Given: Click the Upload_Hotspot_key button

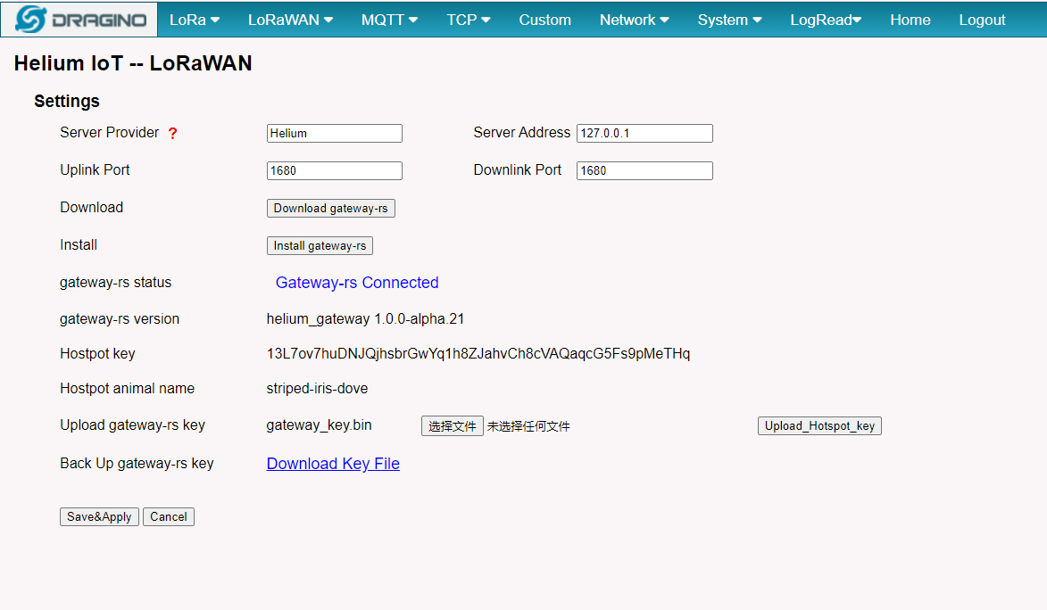Looking at the screenshot, I should tap(819, 425).
